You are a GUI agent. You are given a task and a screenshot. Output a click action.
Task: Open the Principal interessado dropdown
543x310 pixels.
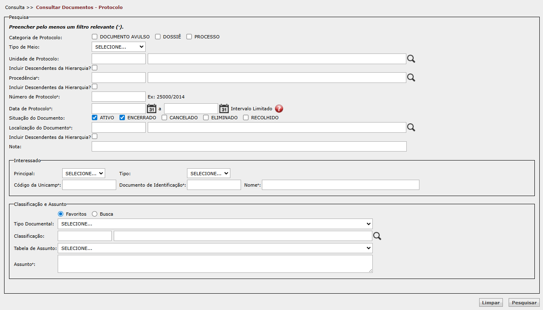[83, 174]
